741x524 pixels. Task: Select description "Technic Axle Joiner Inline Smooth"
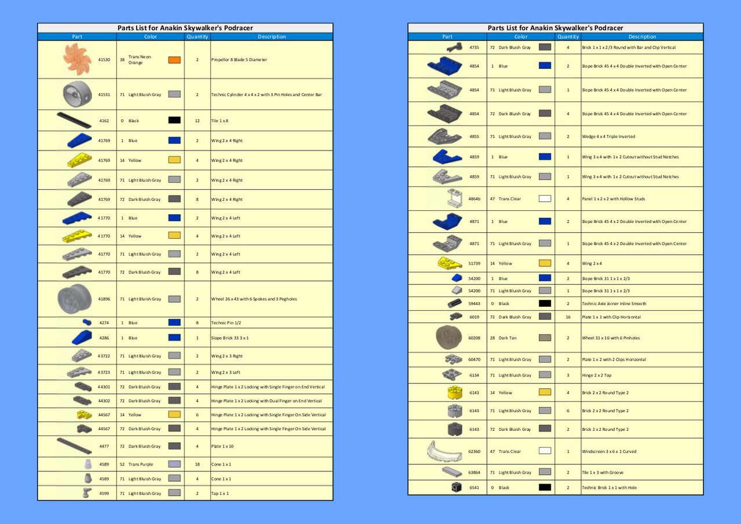[x=614, y=303]
